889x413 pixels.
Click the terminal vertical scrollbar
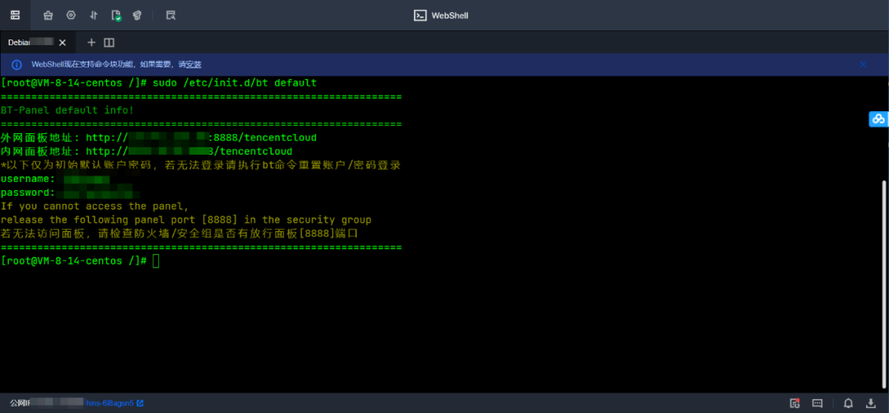tap(885, 286)
